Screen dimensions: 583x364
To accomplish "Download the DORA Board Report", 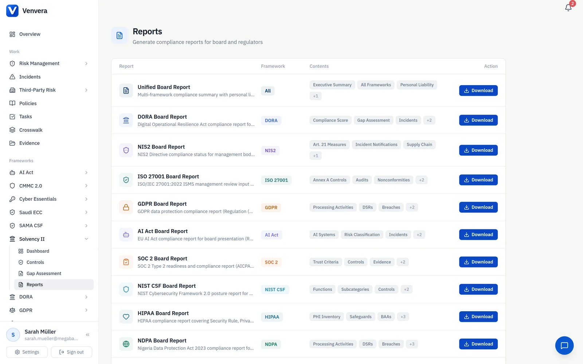I will [x=478, y=120].
